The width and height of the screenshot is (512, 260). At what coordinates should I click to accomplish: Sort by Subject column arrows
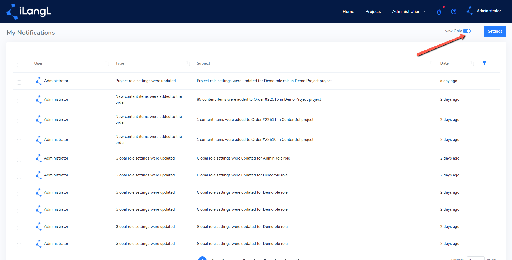(432, 63)
